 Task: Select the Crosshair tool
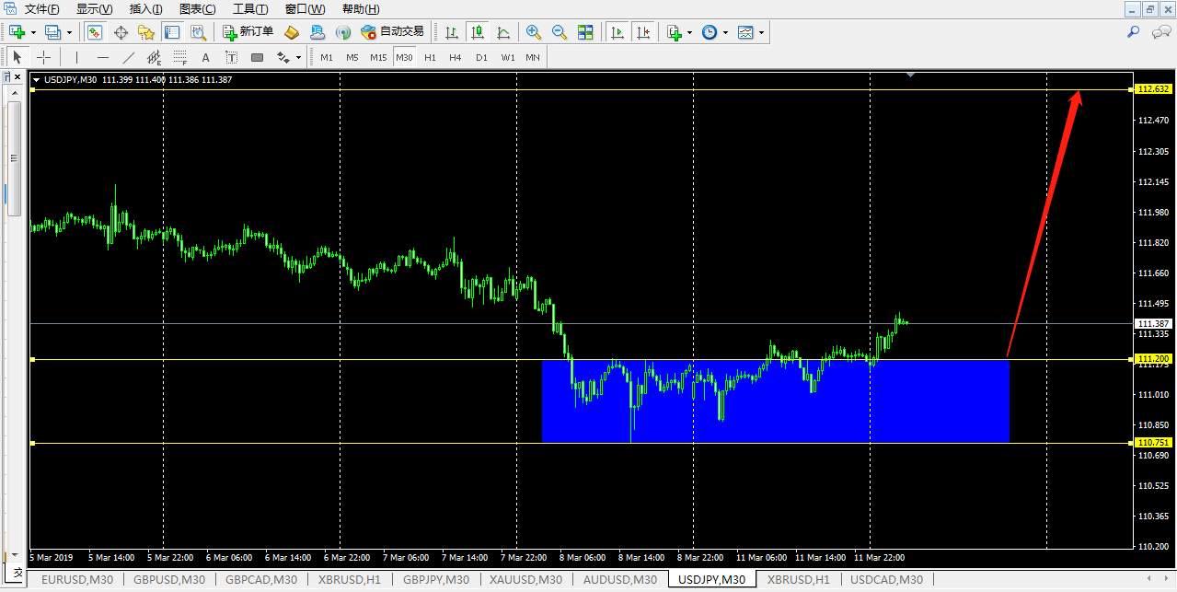[43, 57]
